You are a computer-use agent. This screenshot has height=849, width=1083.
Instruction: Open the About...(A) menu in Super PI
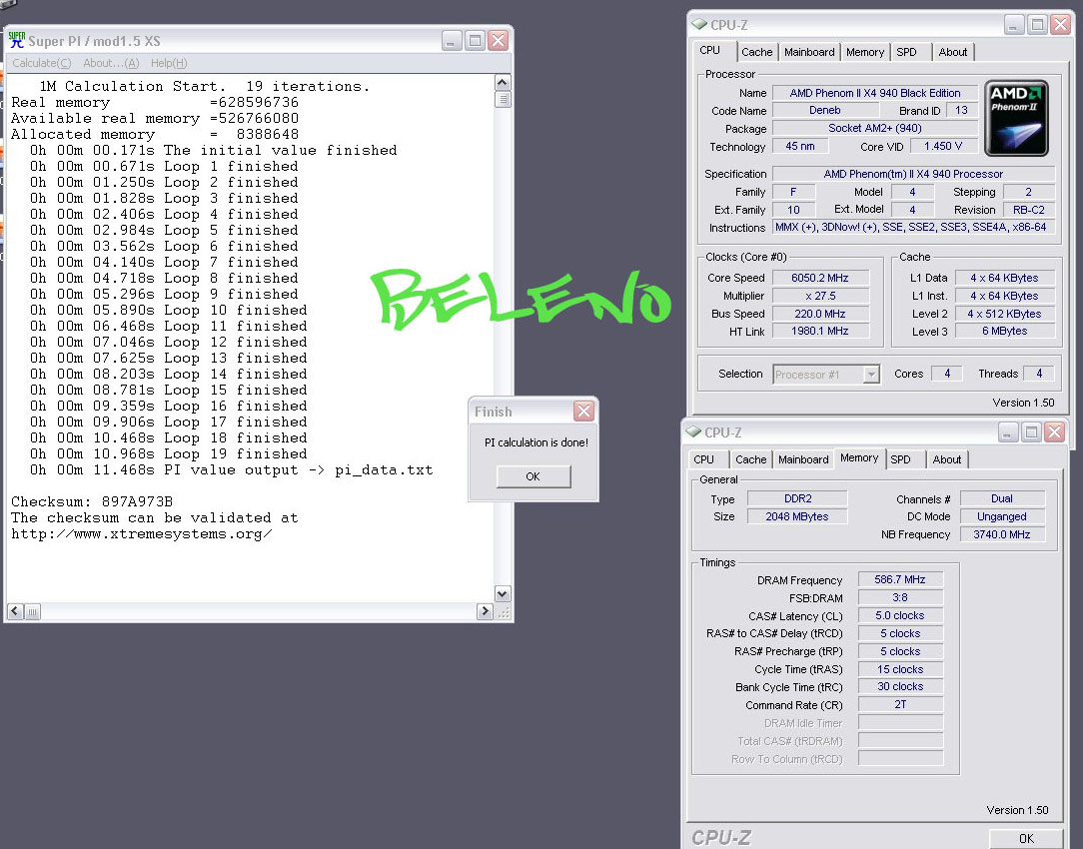(111, 63)
